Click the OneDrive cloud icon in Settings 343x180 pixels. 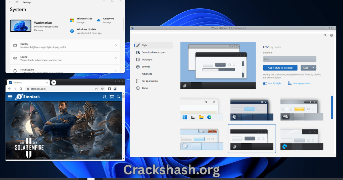[x=99, y=20]
